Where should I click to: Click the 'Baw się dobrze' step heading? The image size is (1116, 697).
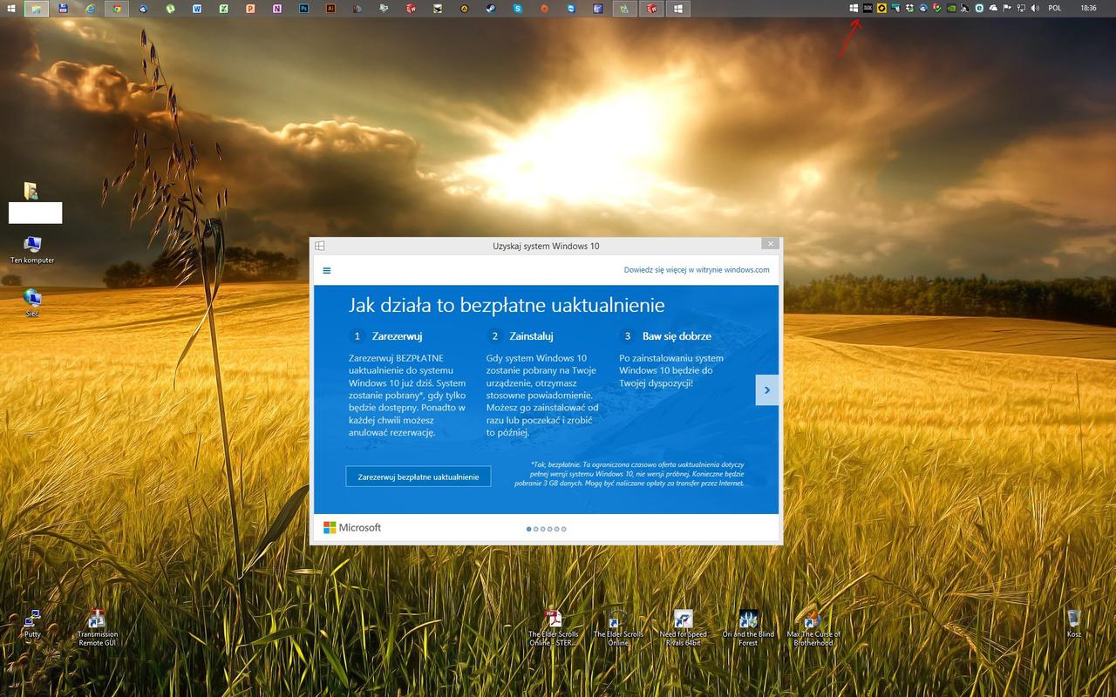pyautogui.click(x=677, y=336)
